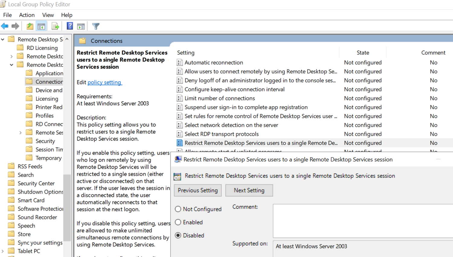Sort by the Setting column header
Image resolution: width=453 pixels, height=257 pixels.
pyautogui.click(x=186, y=53)
